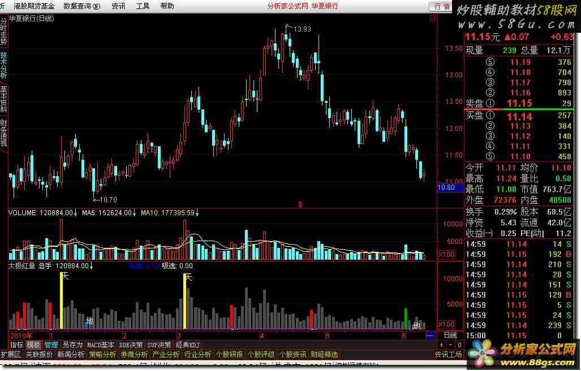Click the MA10: 177385.59 label
Viewport: 581px width, 371px height.
(170, 213)
